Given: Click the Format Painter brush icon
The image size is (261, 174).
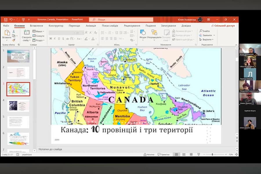Looking at the screenshot, I should pyautogui.click(x=14, y=40).
